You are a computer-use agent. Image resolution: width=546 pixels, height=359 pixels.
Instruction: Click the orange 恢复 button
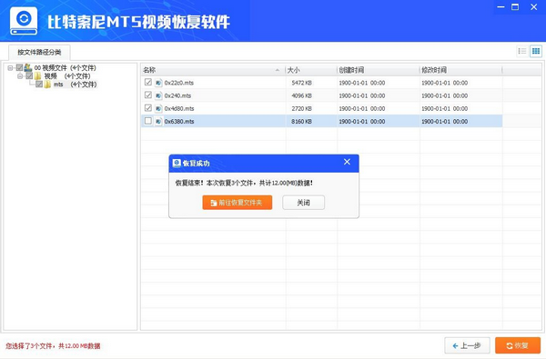click(518, 345)
